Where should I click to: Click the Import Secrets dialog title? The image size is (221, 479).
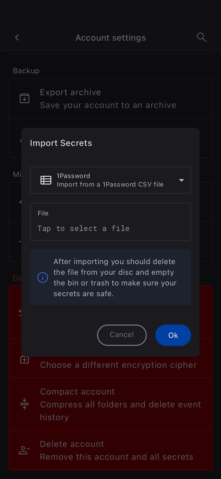tap(61, 143)
